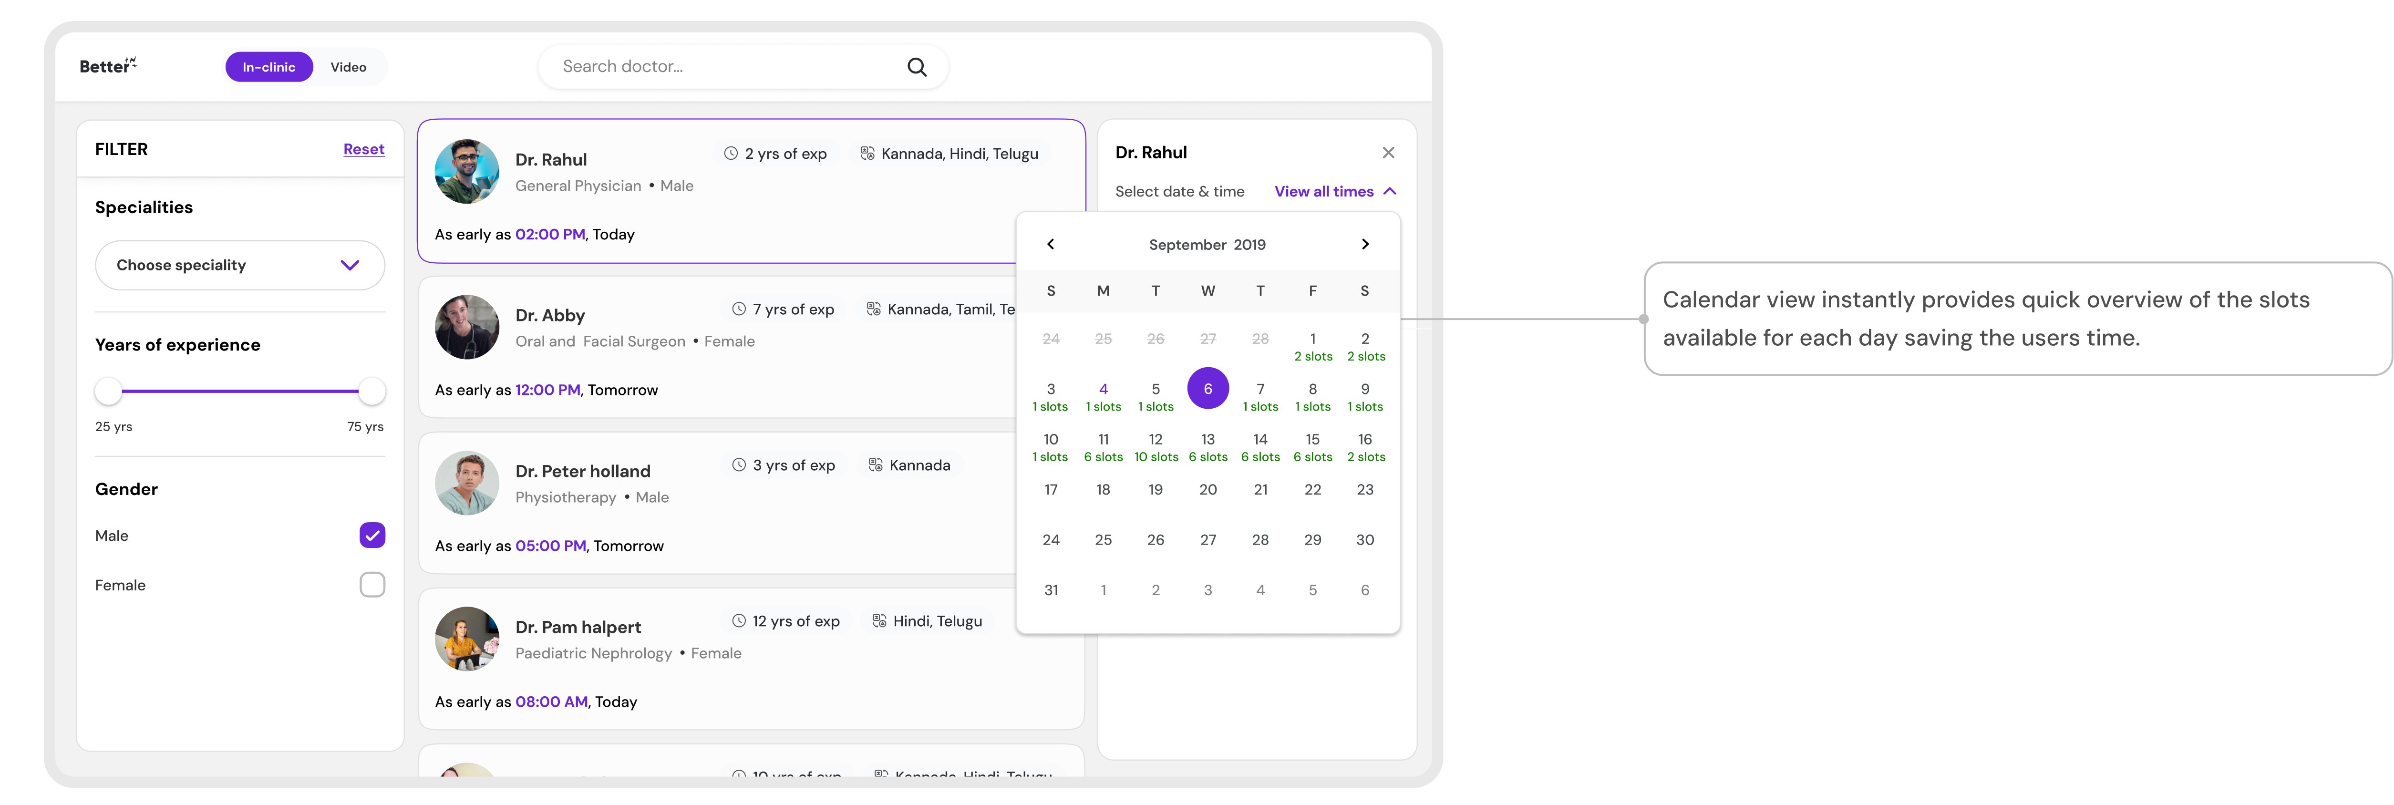Viewport: 2394px width, 805px height.
Task: Select September 10 with 1 slots
Action: point(1051,447)
